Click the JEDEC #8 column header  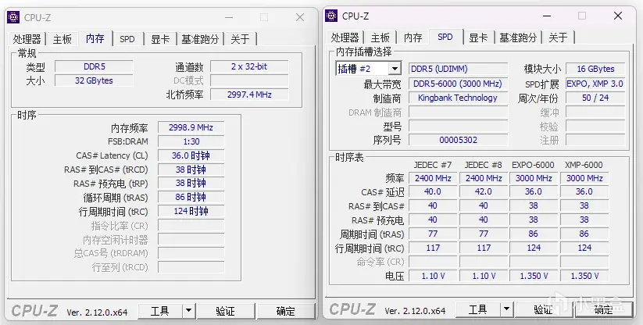click(x=484, y=165)
